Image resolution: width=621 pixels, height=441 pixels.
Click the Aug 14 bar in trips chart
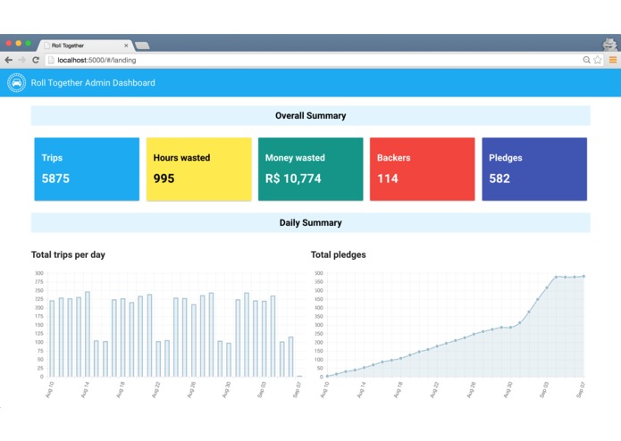(x=88, y=334)
